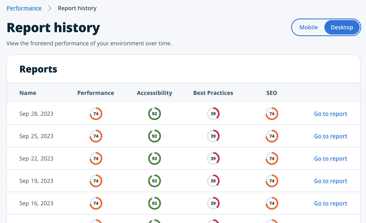Click the Best Practices gauge on the Sep 16 row
Viewport: 366px width, 223px height.
(213, 203)
